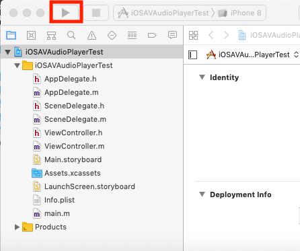Click the Run (play) button
The image size is (300, 251).
pyautogui.click(x=66, y=13)
